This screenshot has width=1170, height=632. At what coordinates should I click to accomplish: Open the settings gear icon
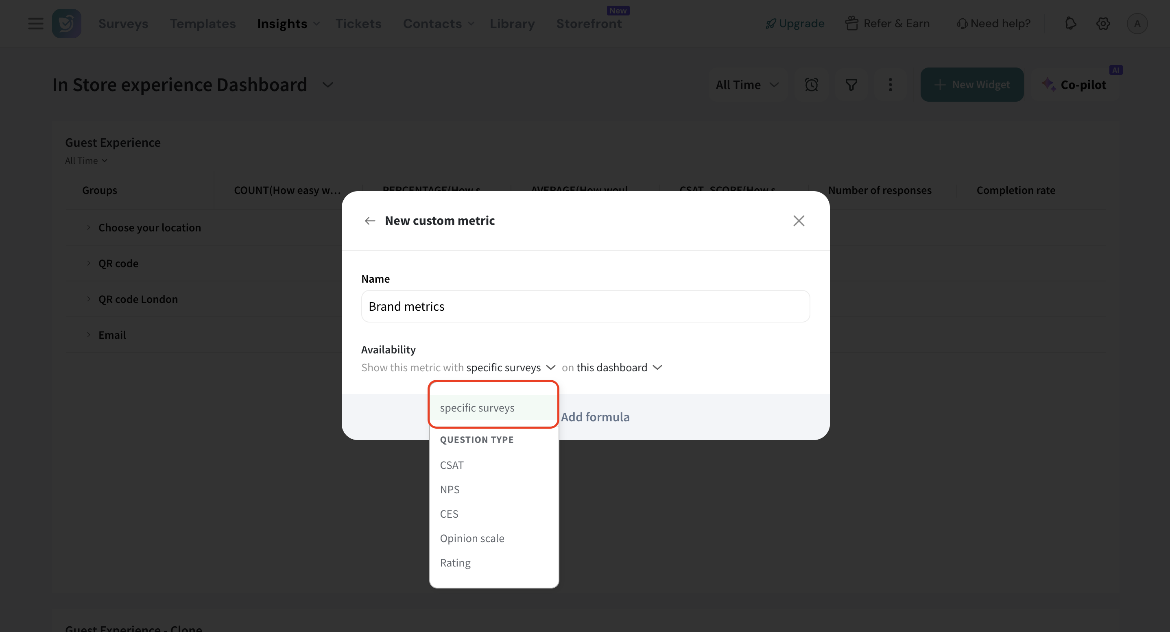coord(1103,23)
